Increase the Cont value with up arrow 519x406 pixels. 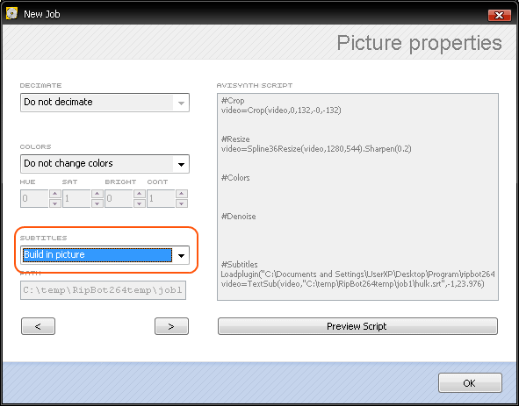(182, 194)
